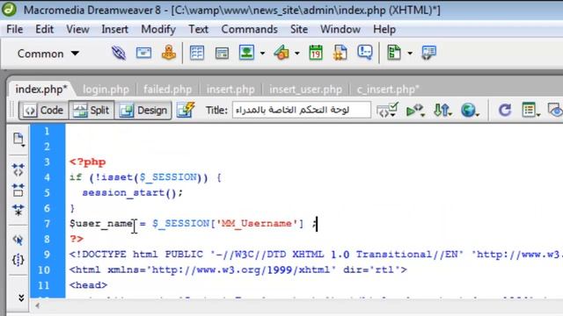Switch to the index.php document tab
Image resolution: width=563 pixels, height=316 pixels.
pos(41,90)
